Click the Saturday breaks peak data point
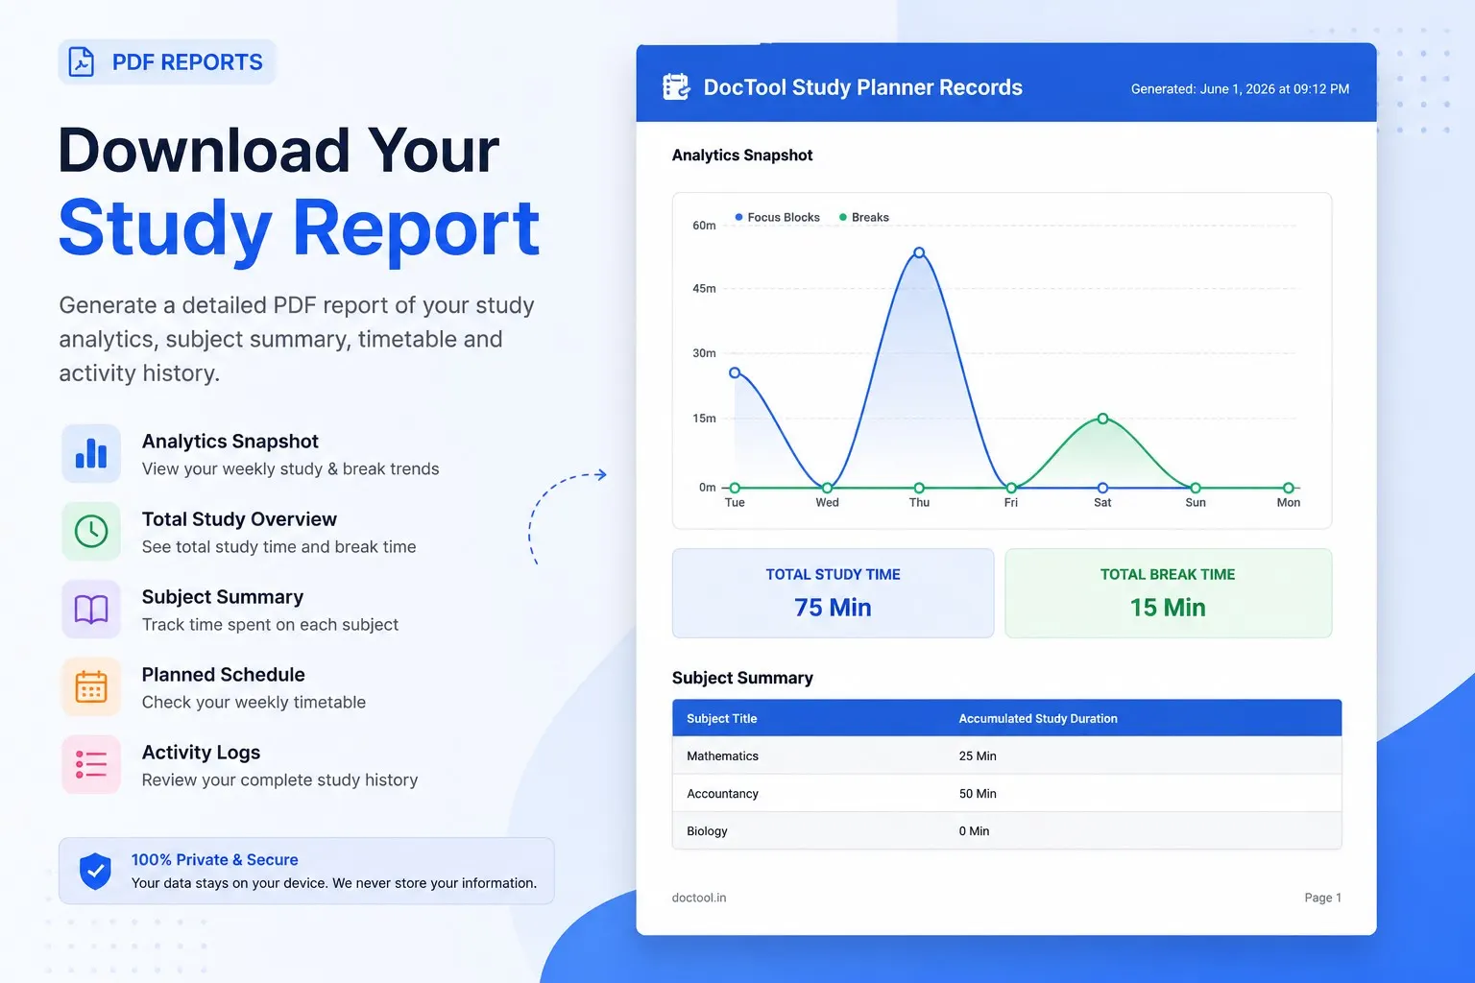Viewport: 1475px width, 983px height. pyautogui.click(x=1102, y=419)
